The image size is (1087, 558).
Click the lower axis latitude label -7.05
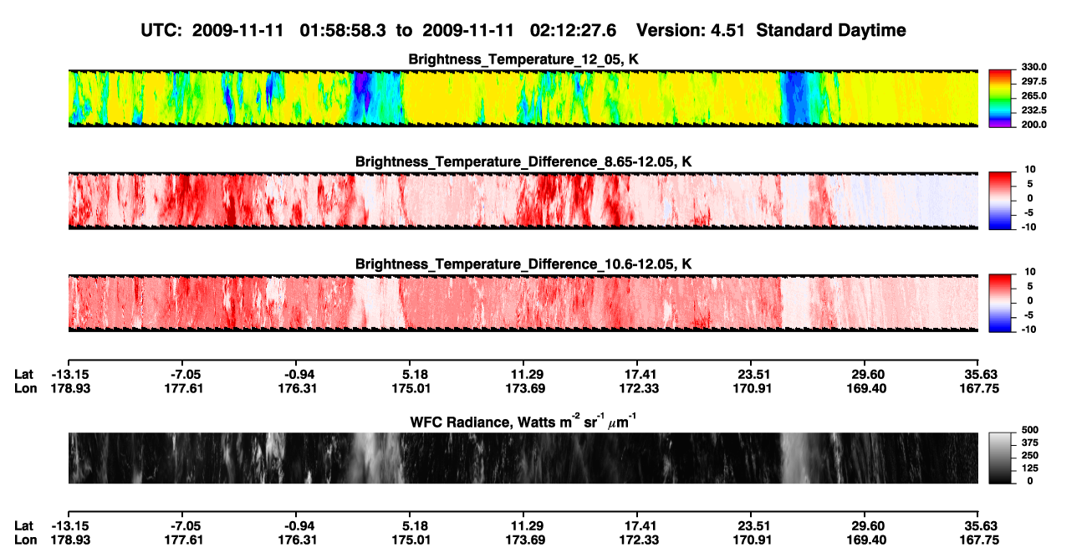[x=182, y=525]
